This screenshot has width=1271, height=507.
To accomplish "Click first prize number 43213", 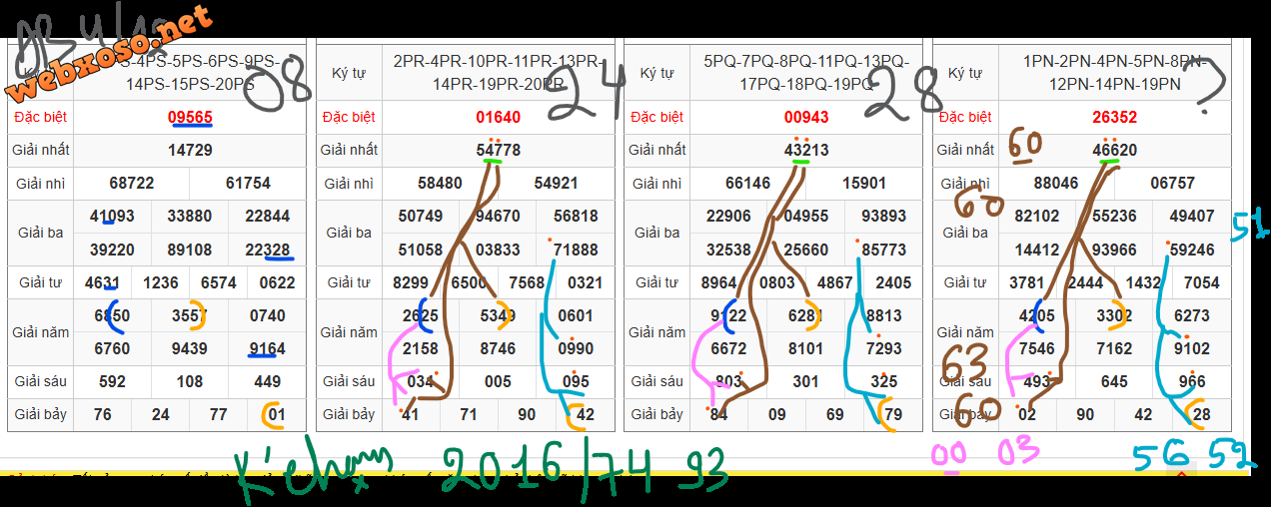I will click(x=806, y=151).
